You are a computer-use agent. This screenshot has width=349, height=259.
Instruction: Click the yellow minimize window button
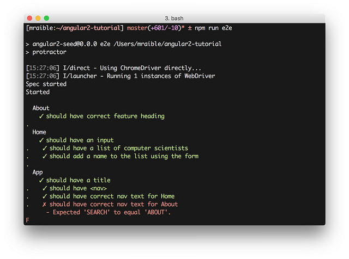pos(38,18)
